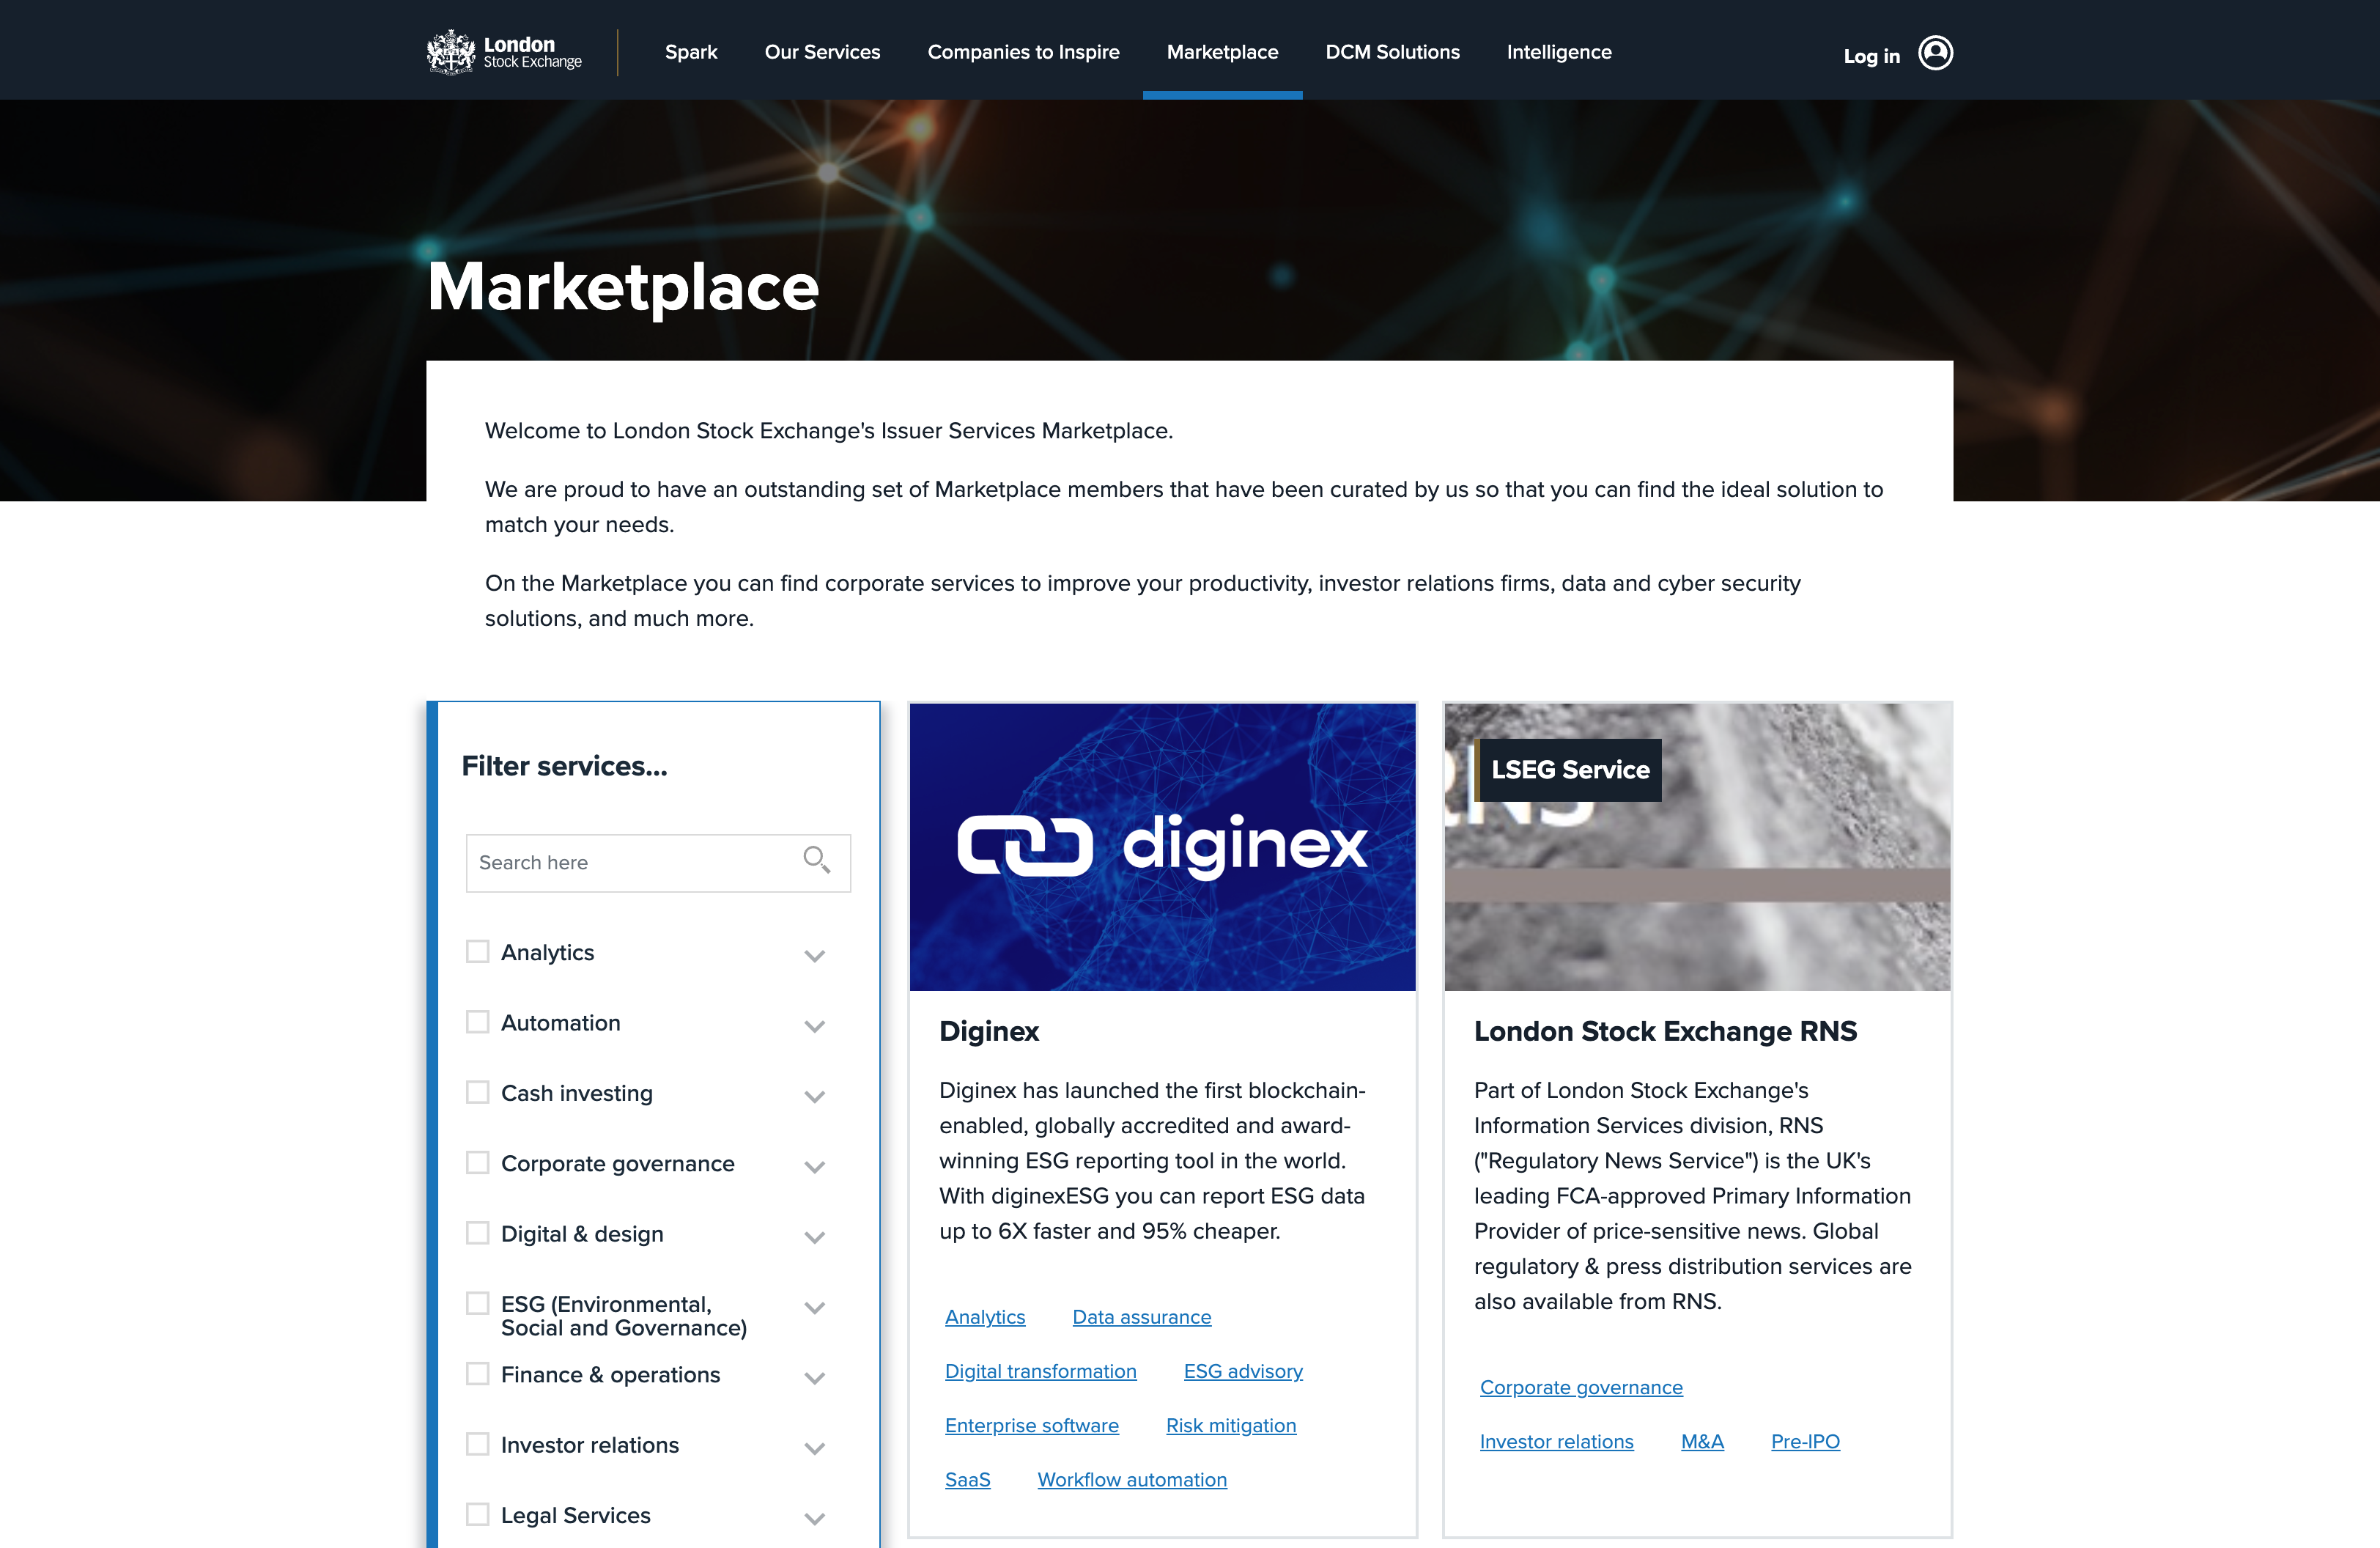2380x1548 pixels.
Task: Open Digital transformation tag link
Action: pyautogui.click(x=1040, y=1371)
